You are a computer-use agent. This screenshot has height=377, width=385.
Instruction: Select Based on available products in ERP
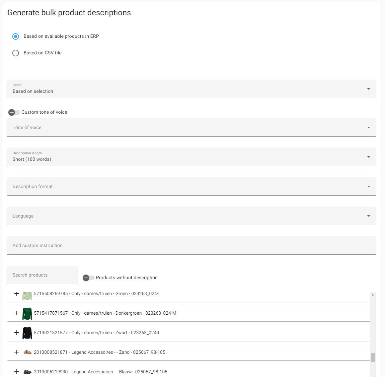[16, 36]
